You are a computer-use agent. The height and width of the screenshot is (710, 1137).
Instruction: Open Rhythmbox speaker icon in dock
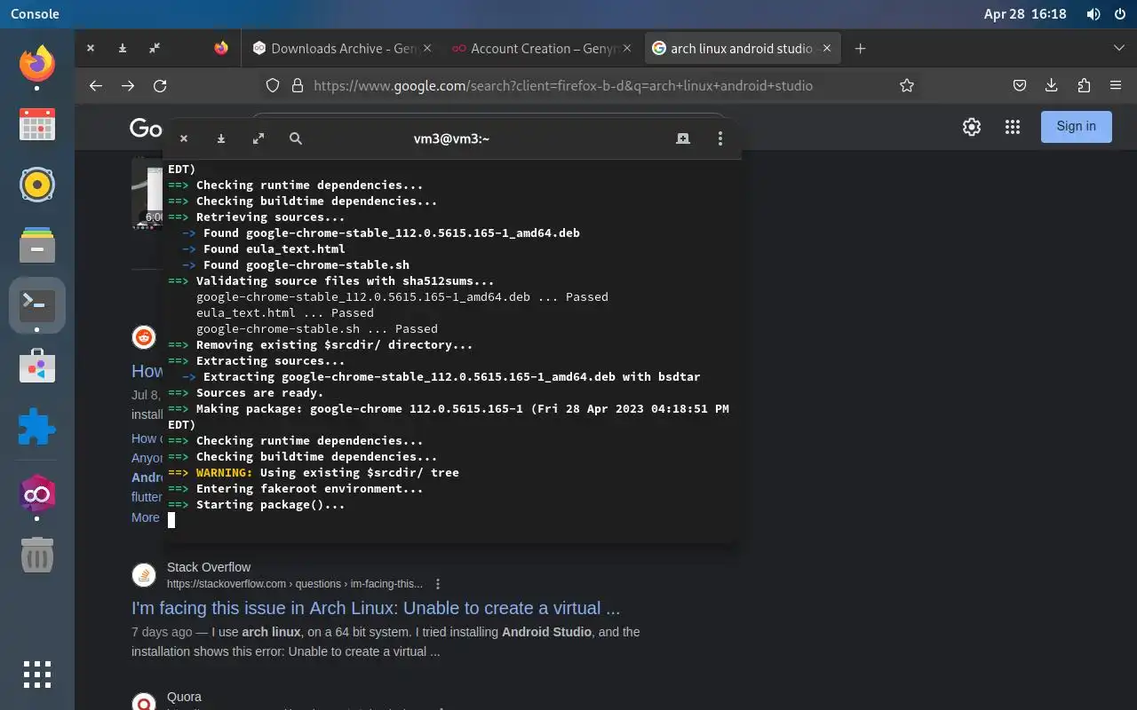37,185
